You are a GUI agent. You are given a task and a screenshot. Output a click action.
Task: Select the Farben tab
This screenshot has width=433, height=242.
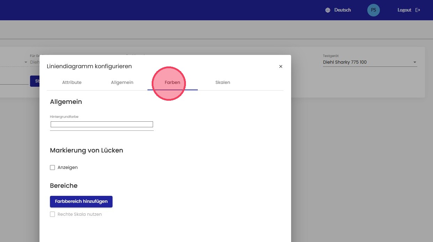click(x=172, y=83)
